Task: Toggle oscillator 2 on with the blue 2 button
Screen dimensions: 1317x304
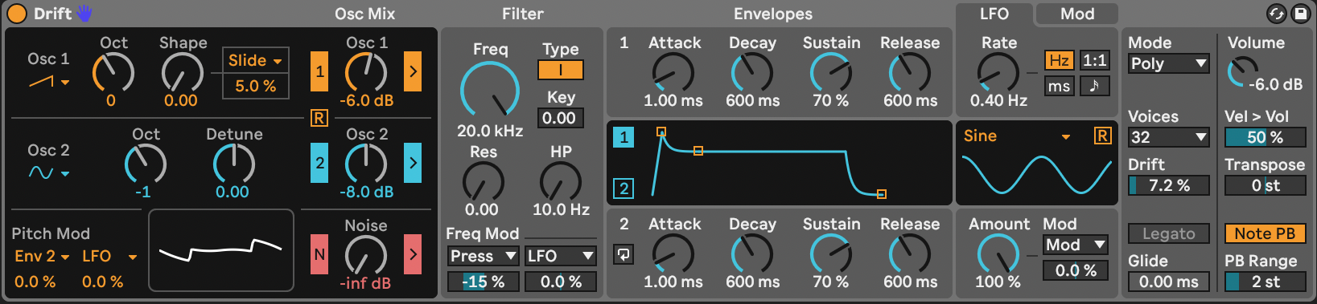Action: (319, 163)
